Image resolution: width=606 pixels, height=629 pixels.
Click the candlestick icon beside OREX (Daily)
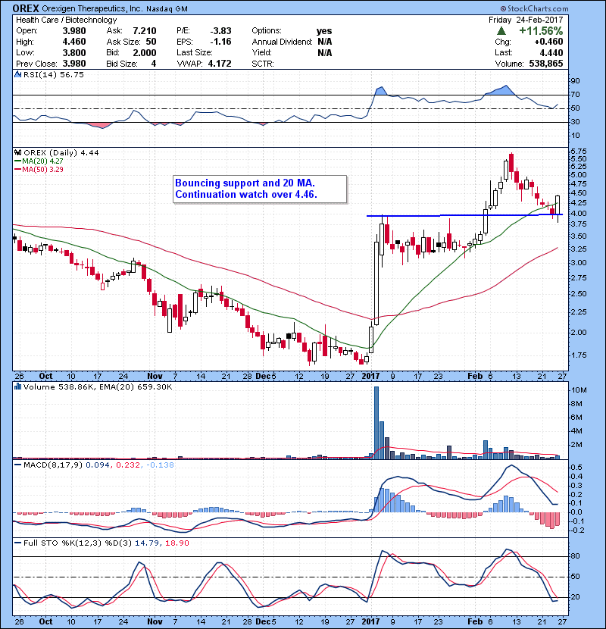coord(17,152)
